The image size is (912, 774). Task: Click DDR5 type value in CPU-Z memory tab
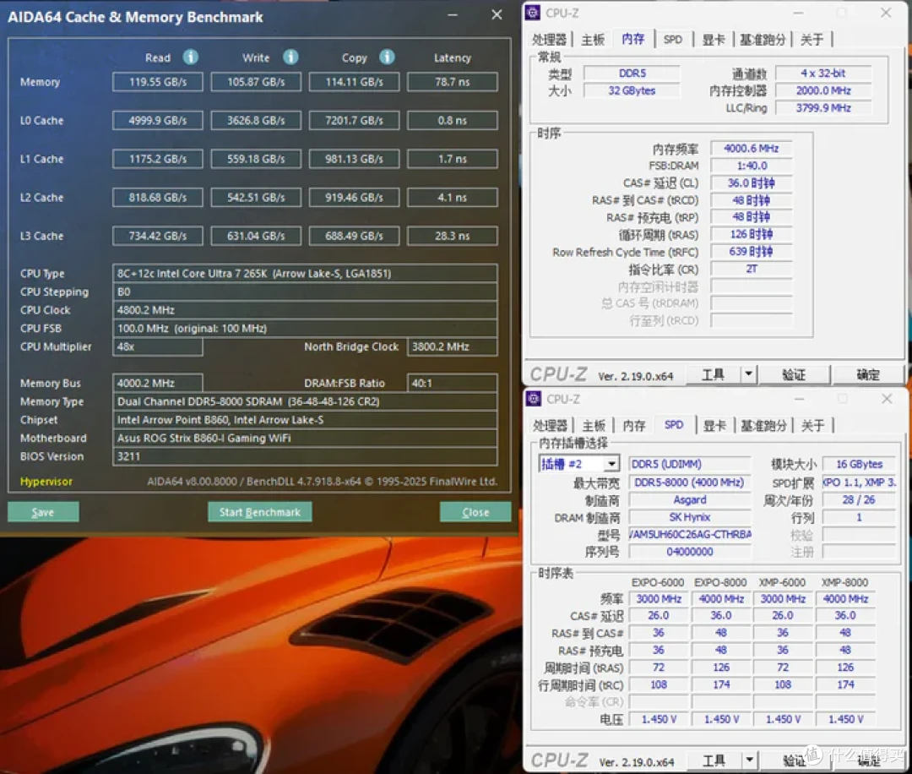tap(632, 74)
